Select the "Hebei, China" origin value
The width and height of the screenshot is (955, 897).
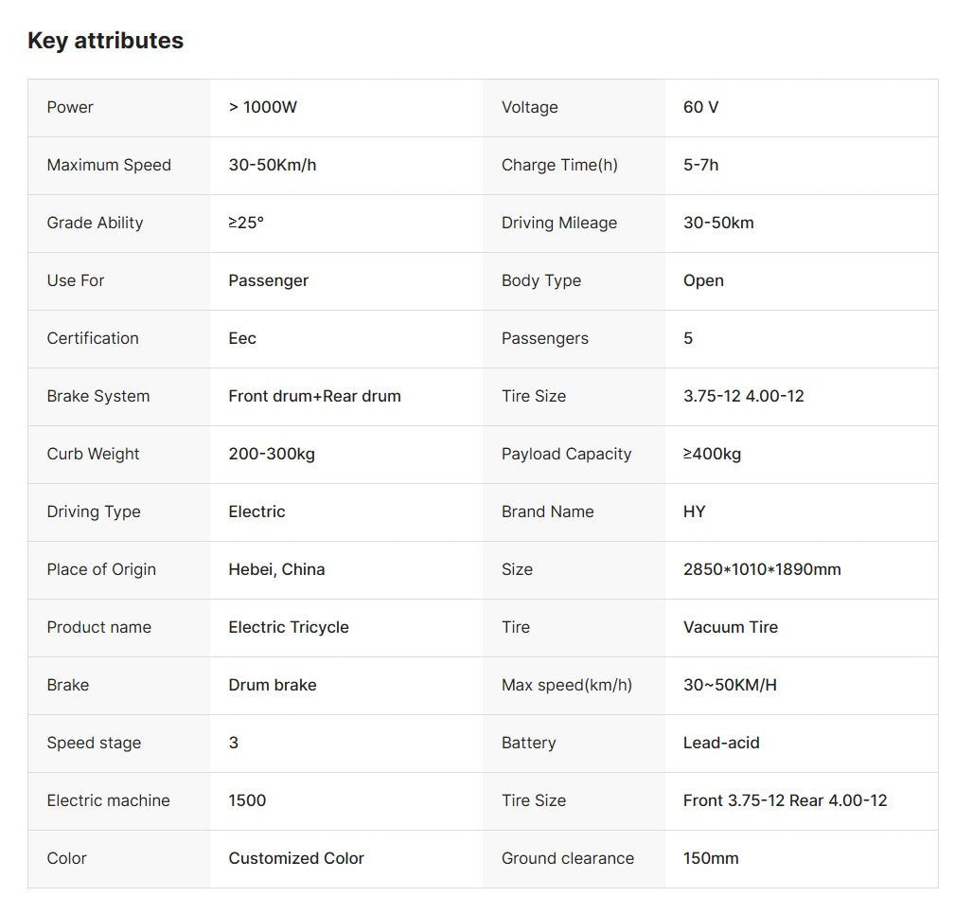(x=276, y=569)
